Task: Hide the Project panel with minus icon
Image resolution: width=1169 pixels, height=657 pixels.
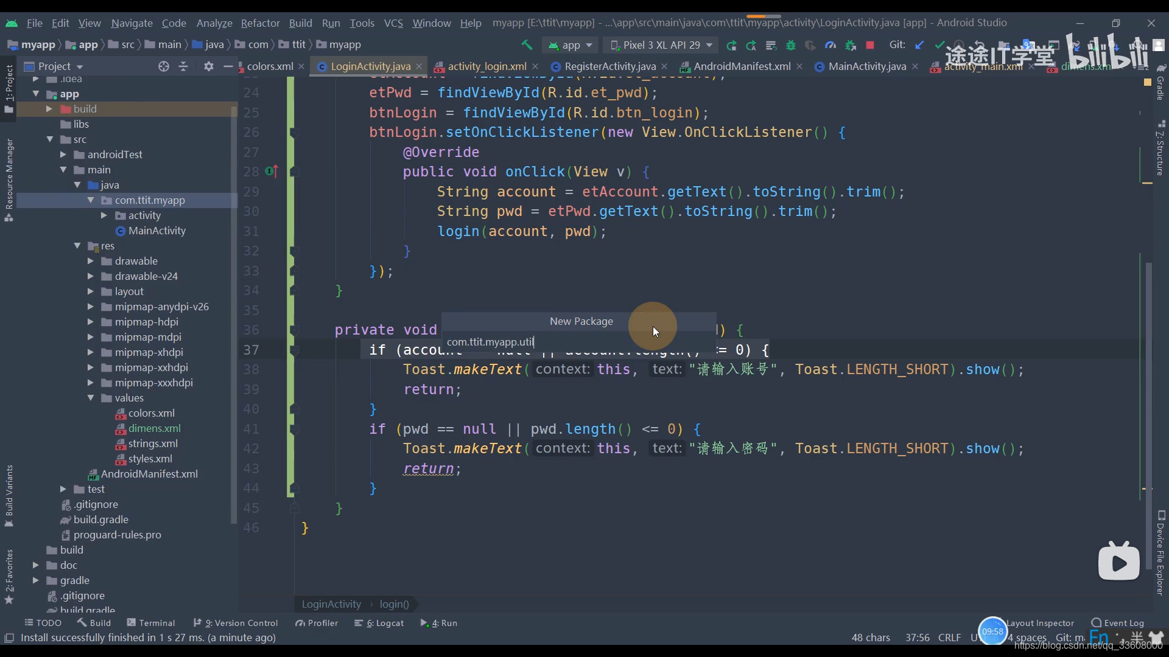Action: [x=228, y=66]
